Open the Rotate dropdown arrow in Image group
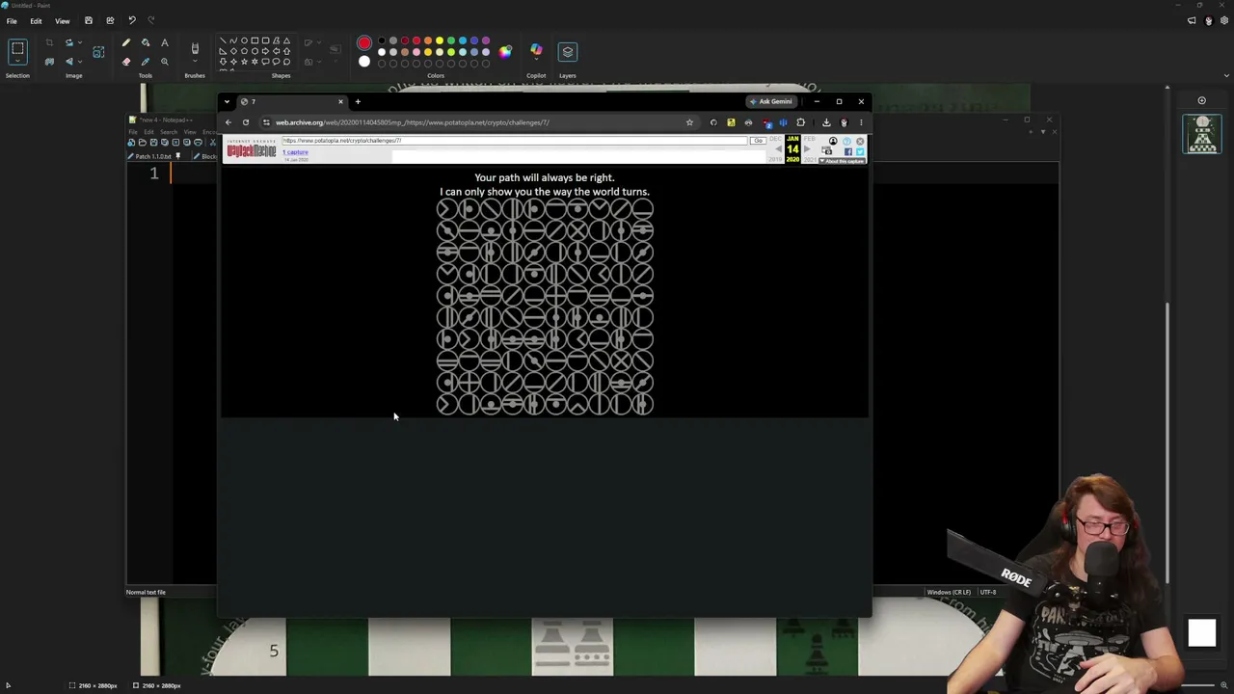 coord(79,42)
